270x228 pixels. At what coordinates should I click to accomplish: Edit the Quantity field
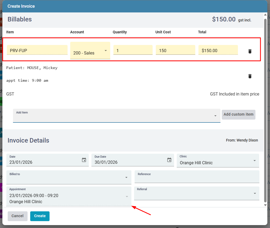click(133, 50)
